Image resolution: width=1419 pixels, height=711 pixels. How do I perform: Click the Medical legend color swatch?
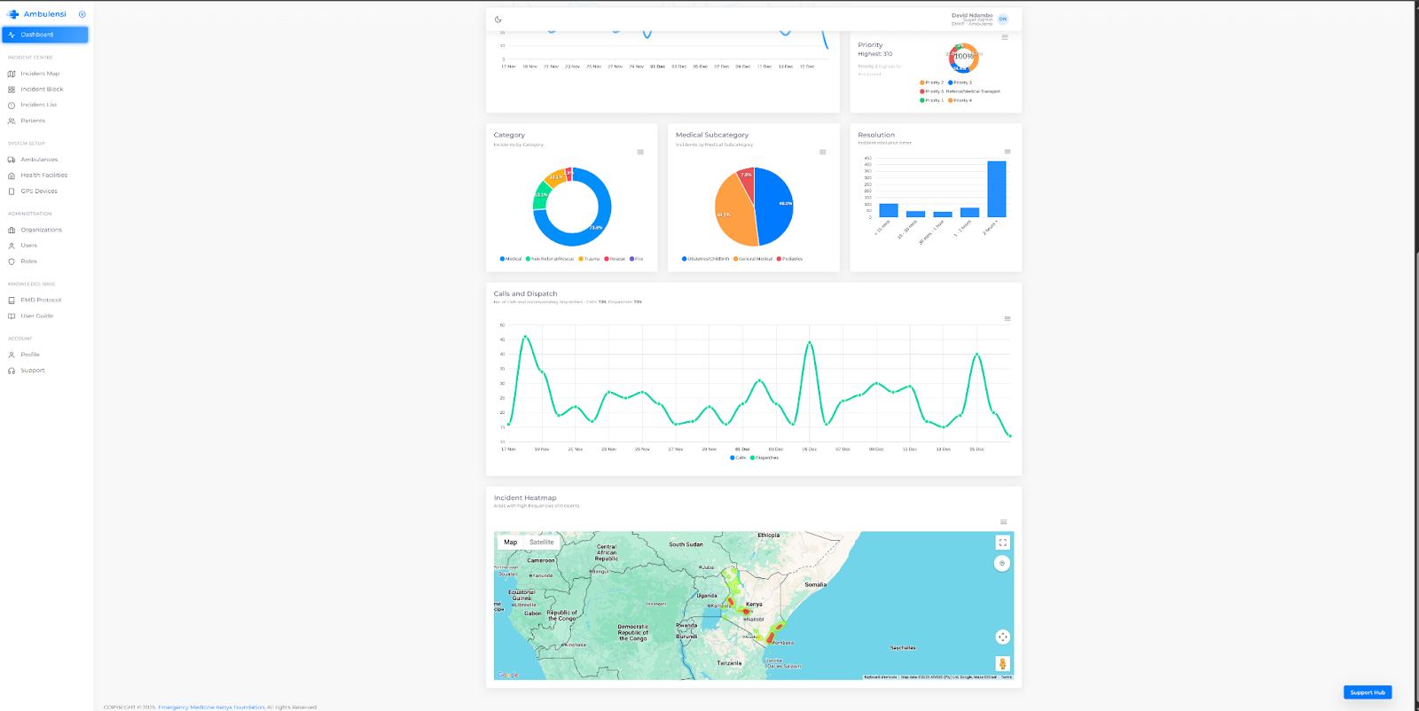tap(502, 259)
